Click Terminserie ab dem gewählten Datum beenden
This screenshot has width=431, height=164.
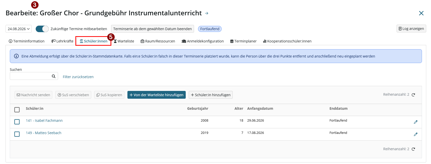153,29
